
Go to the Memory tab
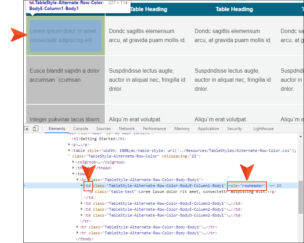(182, 129)
